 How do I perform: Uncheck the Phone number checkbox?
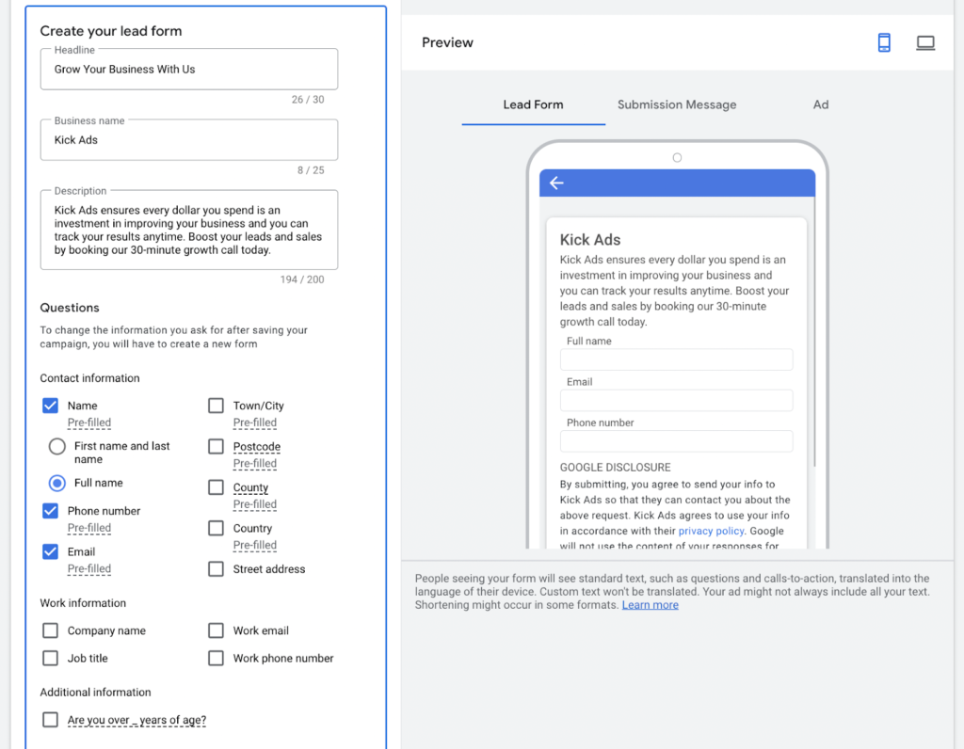pos(51,511)
